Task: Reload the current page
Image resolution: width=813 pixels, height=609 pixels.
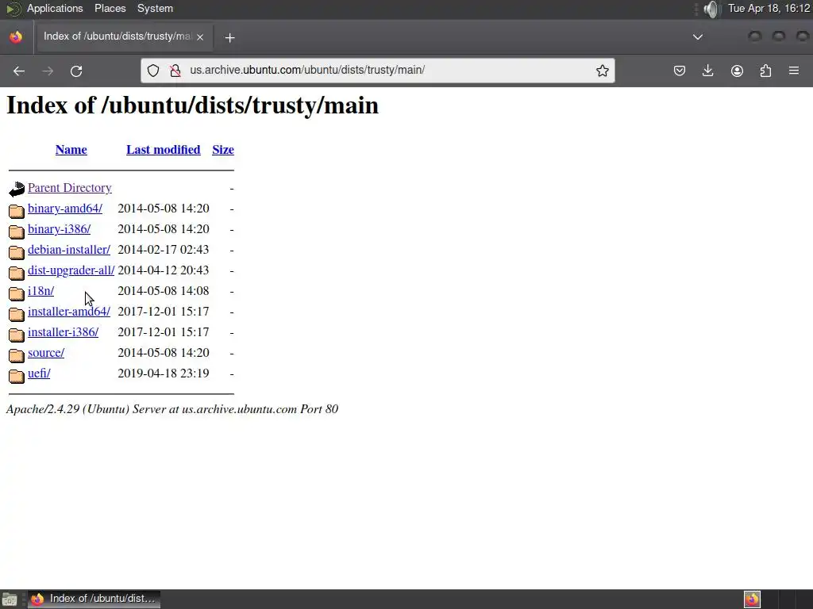Action: pos(76,71)
